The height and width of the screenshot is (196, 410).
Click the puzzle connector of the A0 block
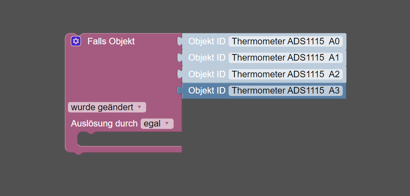180,41
